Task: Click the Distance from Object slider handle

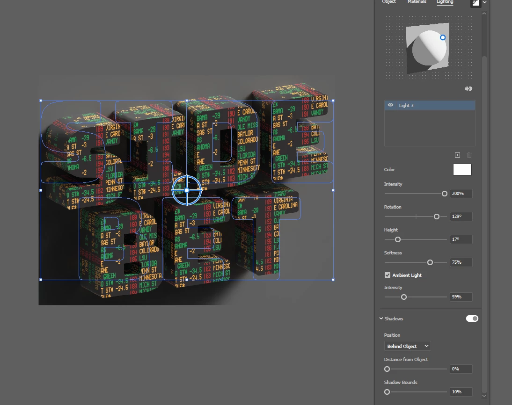Action: pos(387,369)
